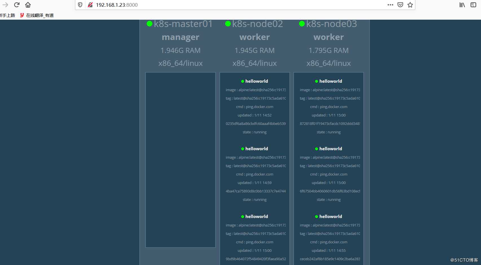Image resolution: width=481 pixels, height=265 pixels.
Task: Toggle the sidebar view icon
Action: coord(473,5)
